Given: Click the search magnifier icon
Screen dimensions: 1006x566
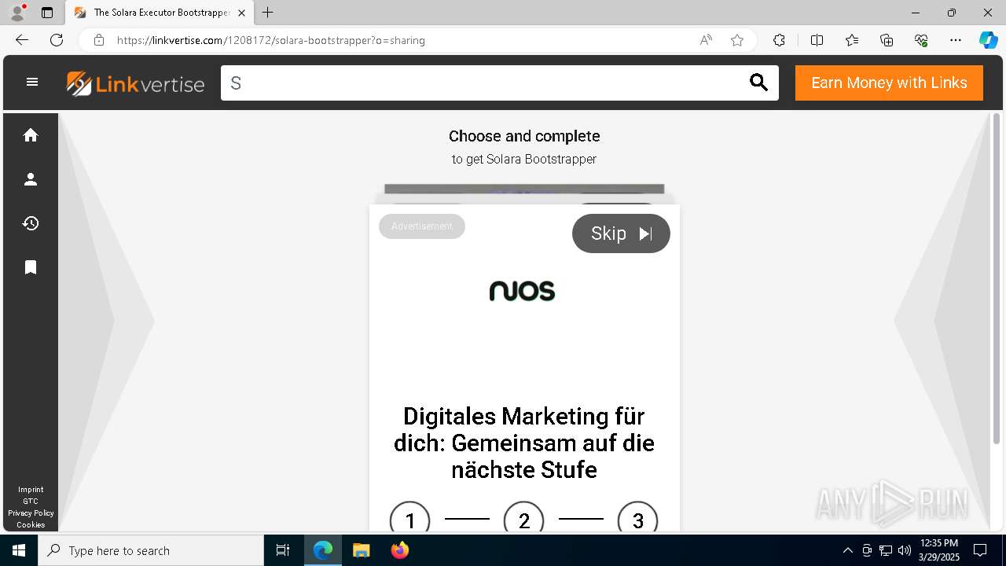Looking at the screenshot, I should click(x=758, y=83).
